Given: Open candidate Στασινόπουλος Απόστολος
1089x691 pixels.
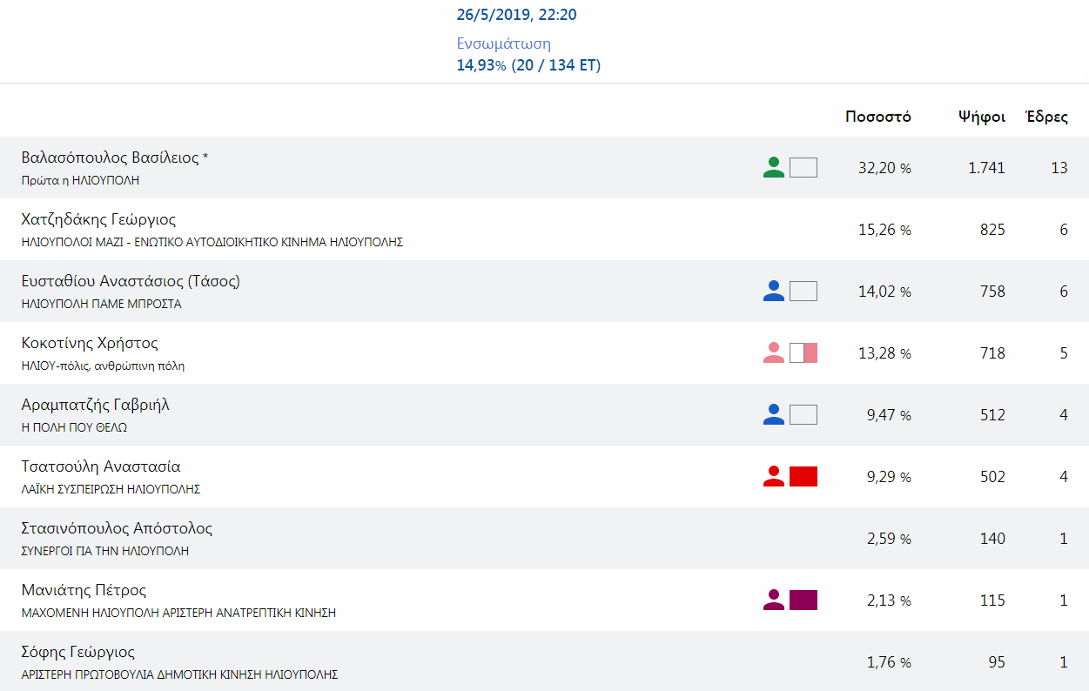Looking at the screenshot, I should 544,539.
